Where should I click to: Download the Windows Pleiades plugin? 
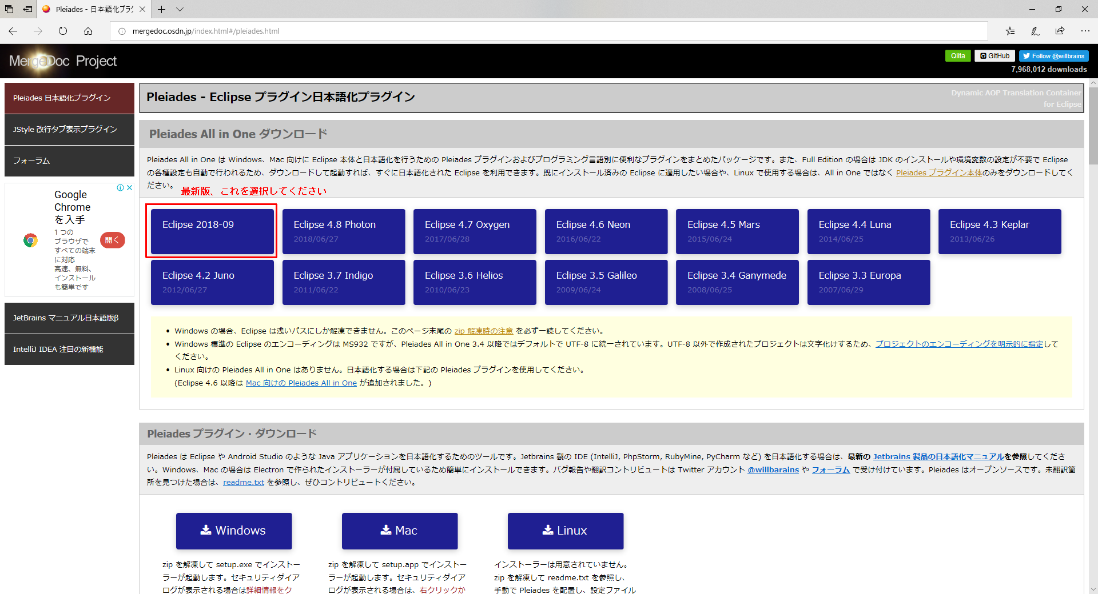pyautogui.click(x=234, y=531)
